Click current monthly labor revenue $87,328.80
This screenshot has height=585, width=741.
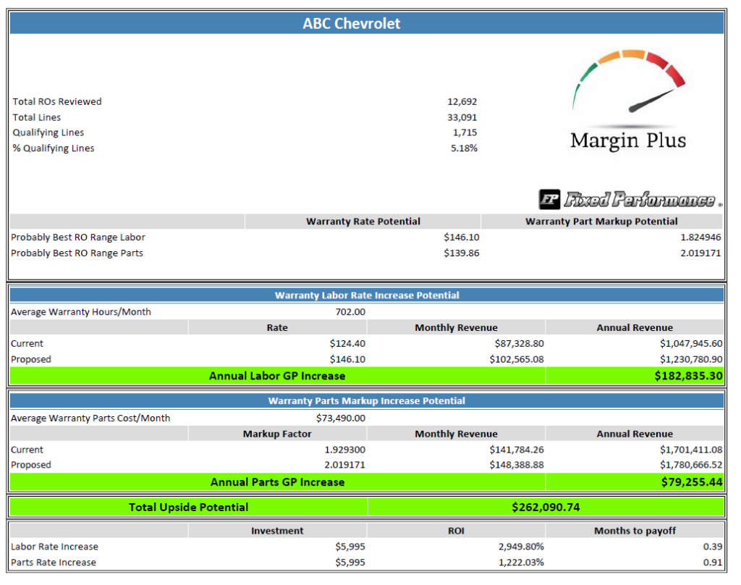click(x=520, y=343)
